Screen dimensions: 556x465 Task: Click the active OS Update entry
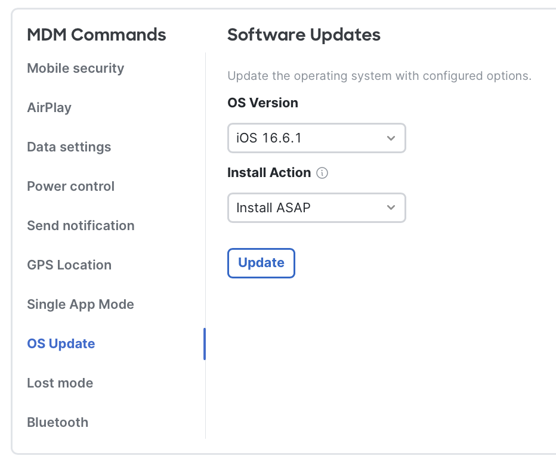61,343
